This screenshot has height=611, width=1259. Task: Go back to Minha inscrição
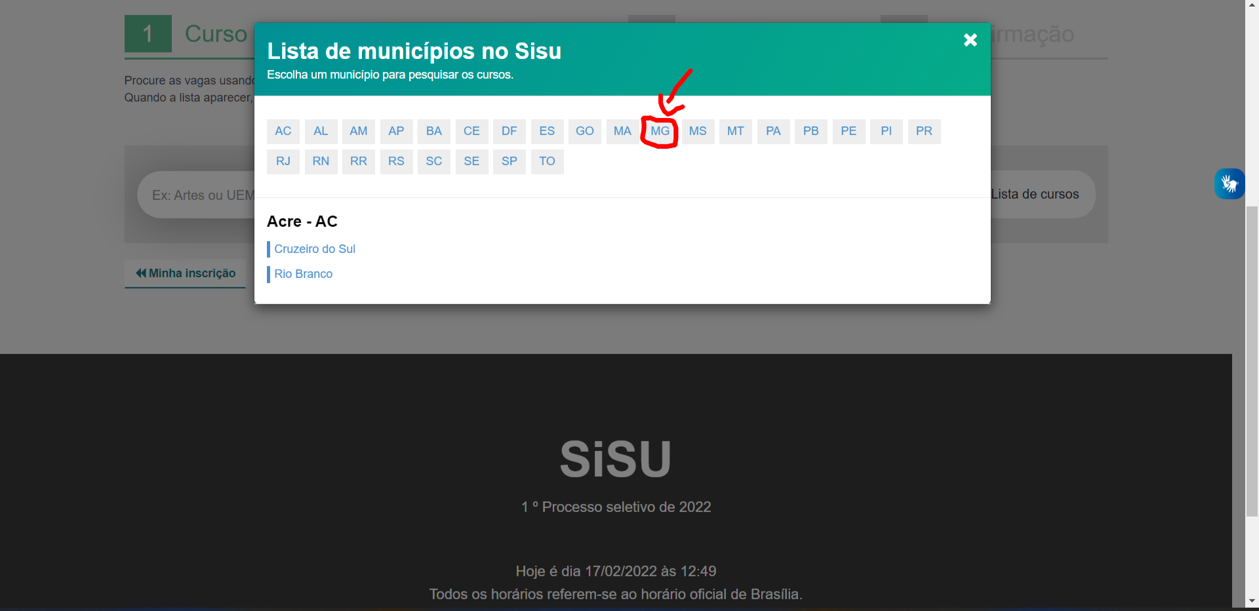coord(186,273)
